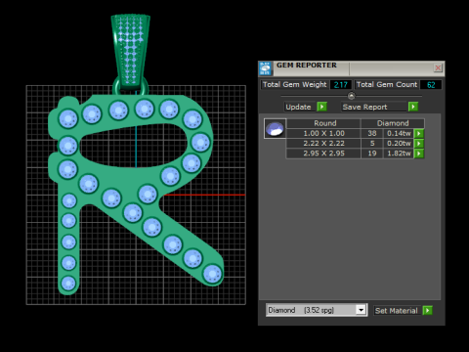
Task: Click the Gem Reporter logo icon
Action: (x=266, y=68)
